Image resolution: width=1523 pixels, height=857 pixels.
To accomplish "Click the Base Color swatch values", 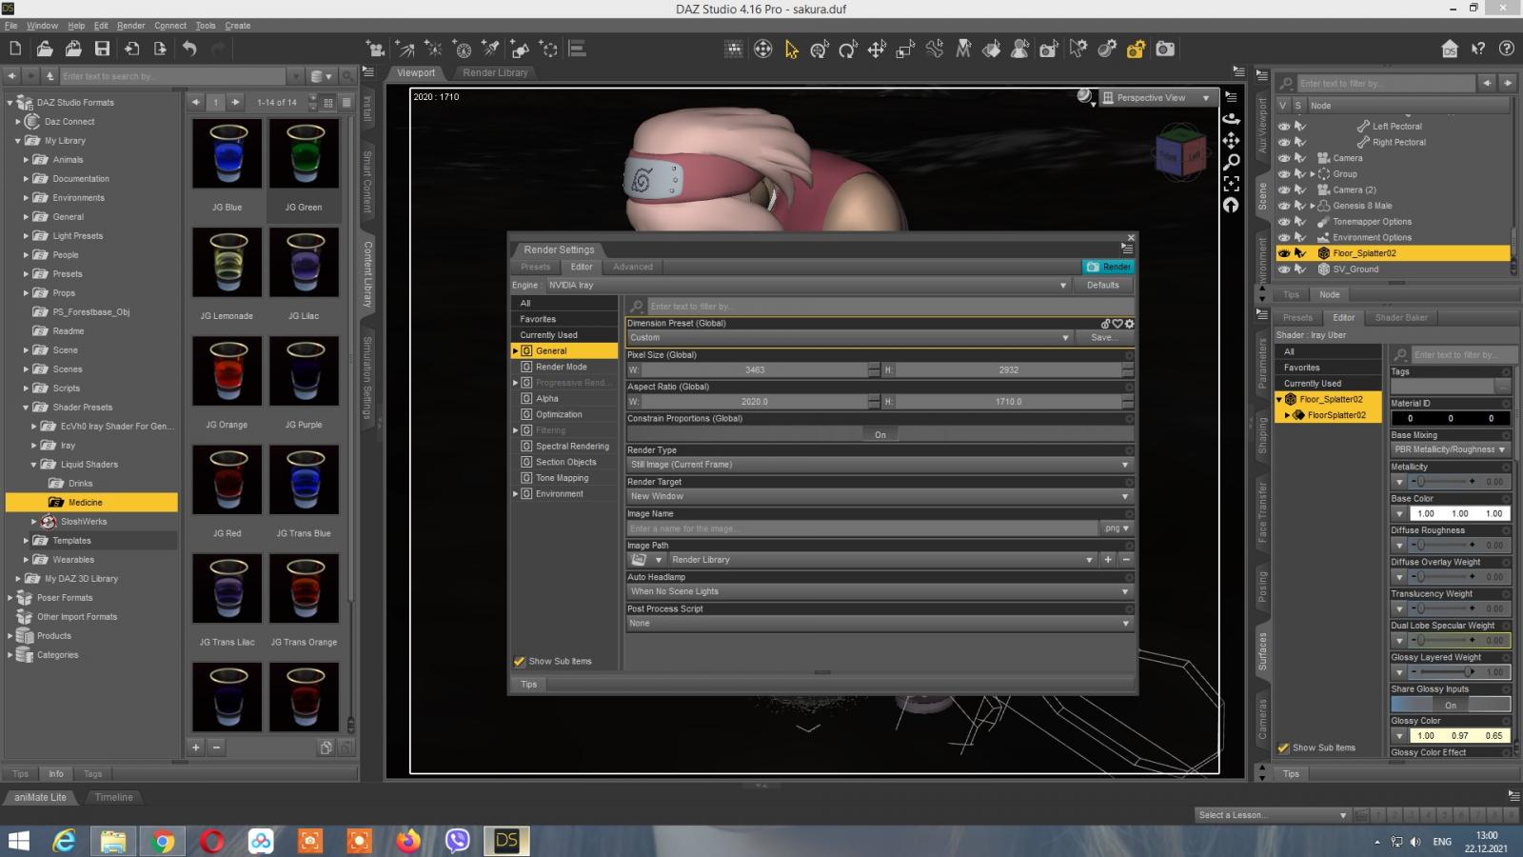I will pos(1459,513).
